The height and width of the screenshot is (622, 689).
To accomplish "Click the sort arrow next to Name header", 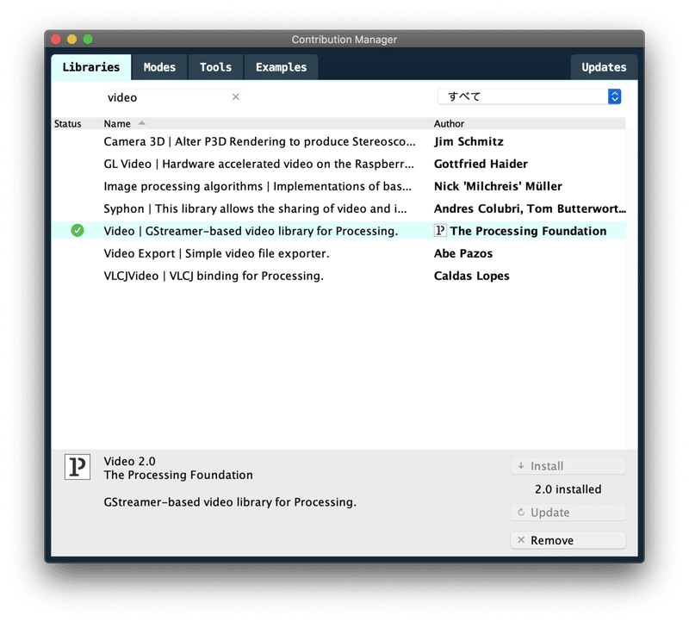I will click(141, 123).
